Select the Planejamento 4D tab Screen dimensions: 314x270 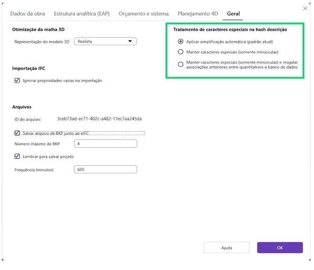point(198,14)
